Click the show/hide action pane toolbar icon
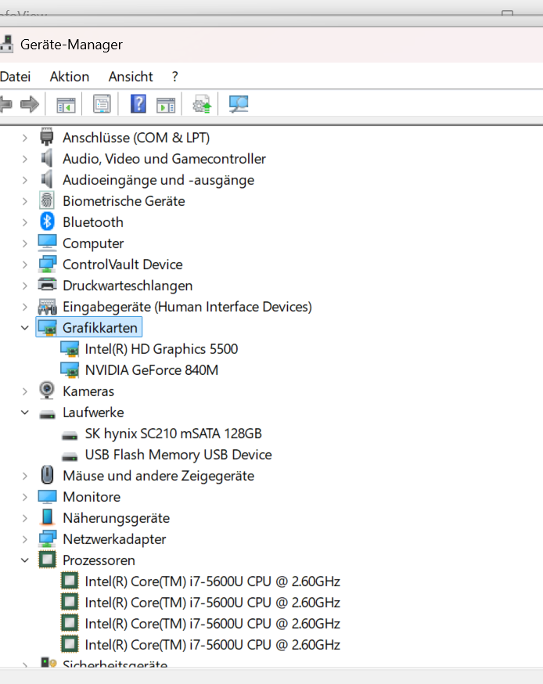The image size is (543, 684). click(x=166, y=105)
